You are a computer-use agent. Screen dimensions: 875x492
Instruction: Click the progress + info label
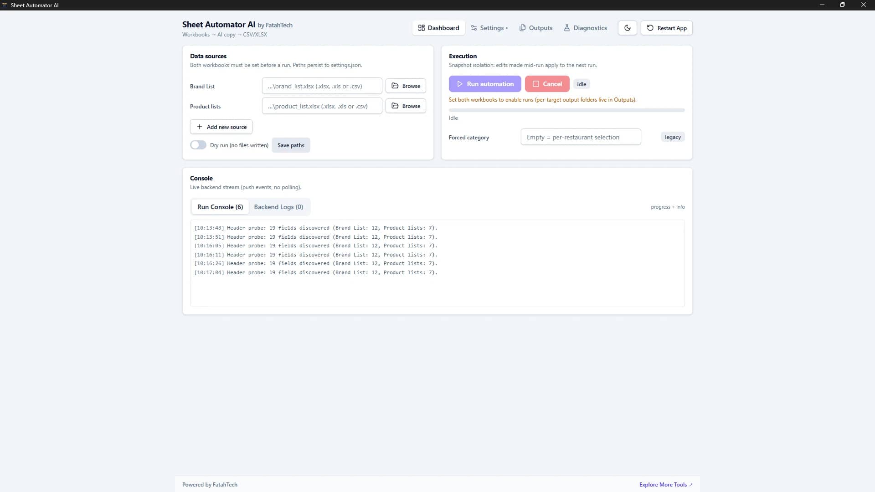point(668,207)
